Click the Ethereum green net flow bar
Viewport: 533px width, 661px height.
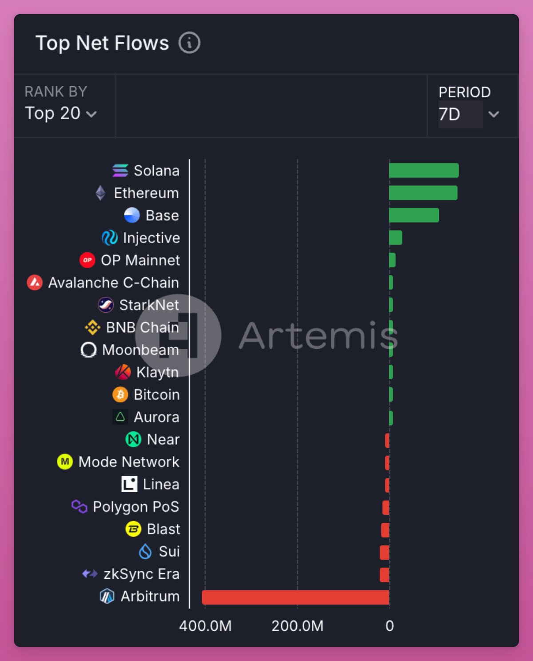pos(423,193)
